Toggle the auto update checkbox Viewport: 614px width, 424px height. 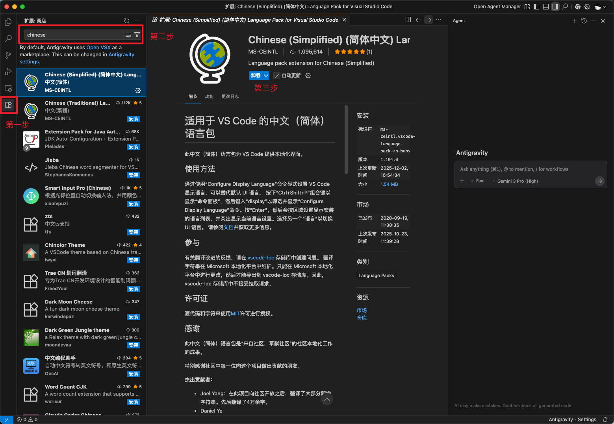[x=277, y=76]
